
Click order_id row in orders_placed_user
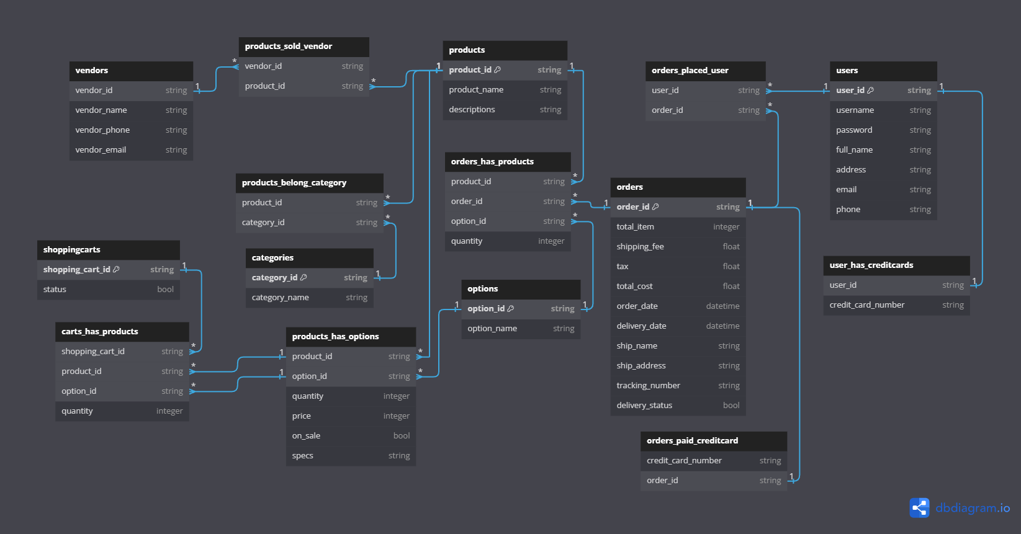click(706, 110)
